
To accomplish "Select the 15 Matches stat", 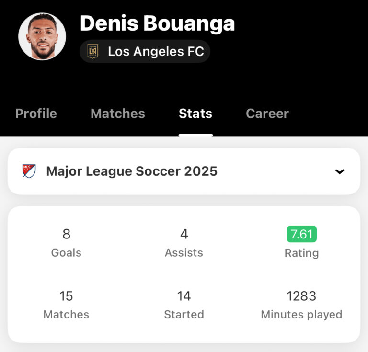I will pyautogui.click(x=66, y=304).
